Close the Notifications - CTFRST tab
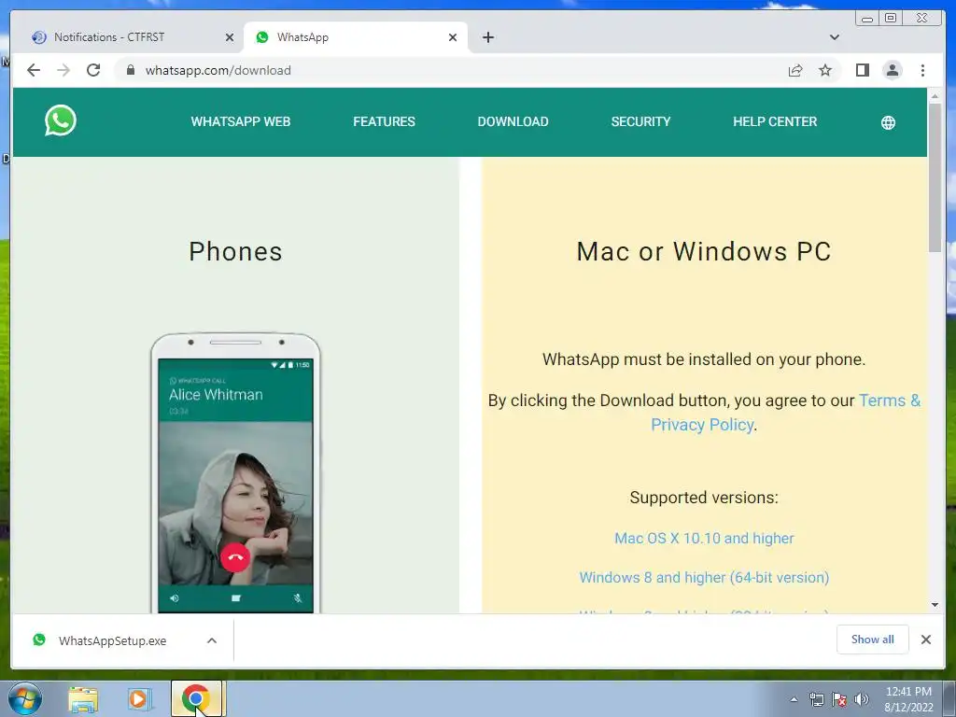Image resolution: width=956 pixels, height=717 pixels. coord(230,37)
